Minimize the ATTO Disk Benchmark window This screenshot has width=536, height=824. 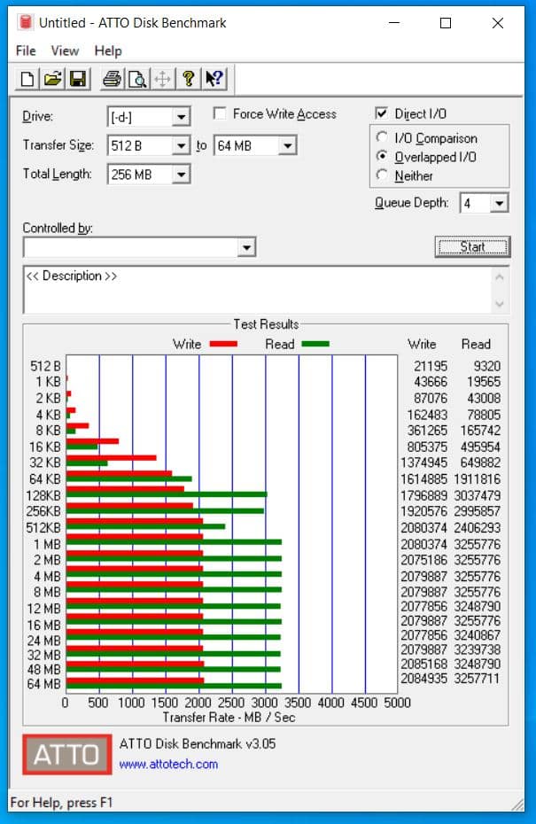pos(394,23)
